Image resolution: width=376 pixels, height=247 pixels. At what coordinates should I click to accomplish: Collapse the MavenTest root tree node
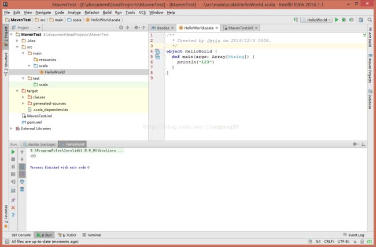(11, 35)
